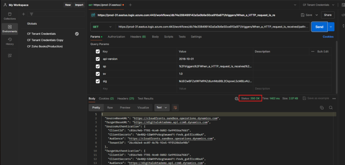
Task: Open the request Body tab
Action: (x=155, y=37)
